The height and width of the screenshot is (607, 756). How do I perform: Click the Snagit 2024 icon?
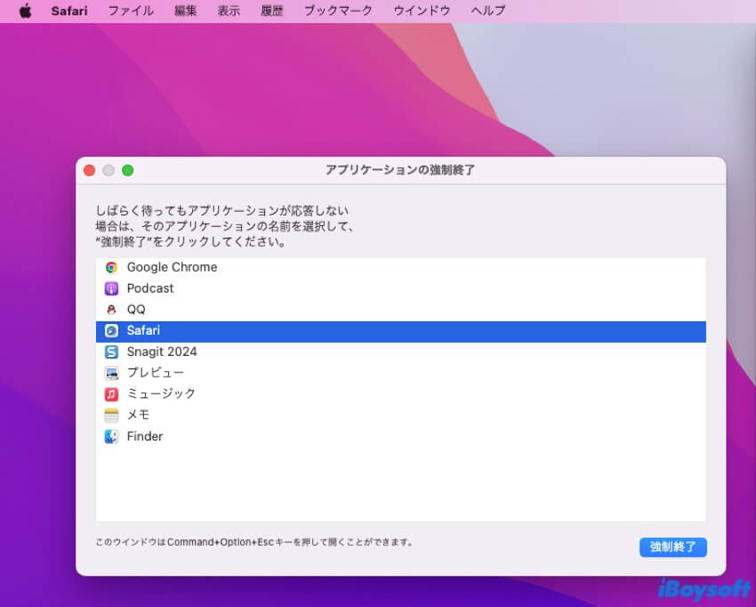pyautogui.click(x=110, y=352)
